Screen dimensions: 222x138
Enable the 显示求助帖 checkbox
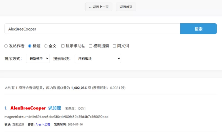[x=63, y=46]
